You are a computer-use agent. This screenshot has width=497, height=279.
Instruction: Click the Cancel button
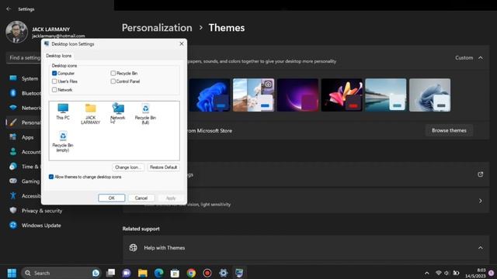click(x=141, y=198)
